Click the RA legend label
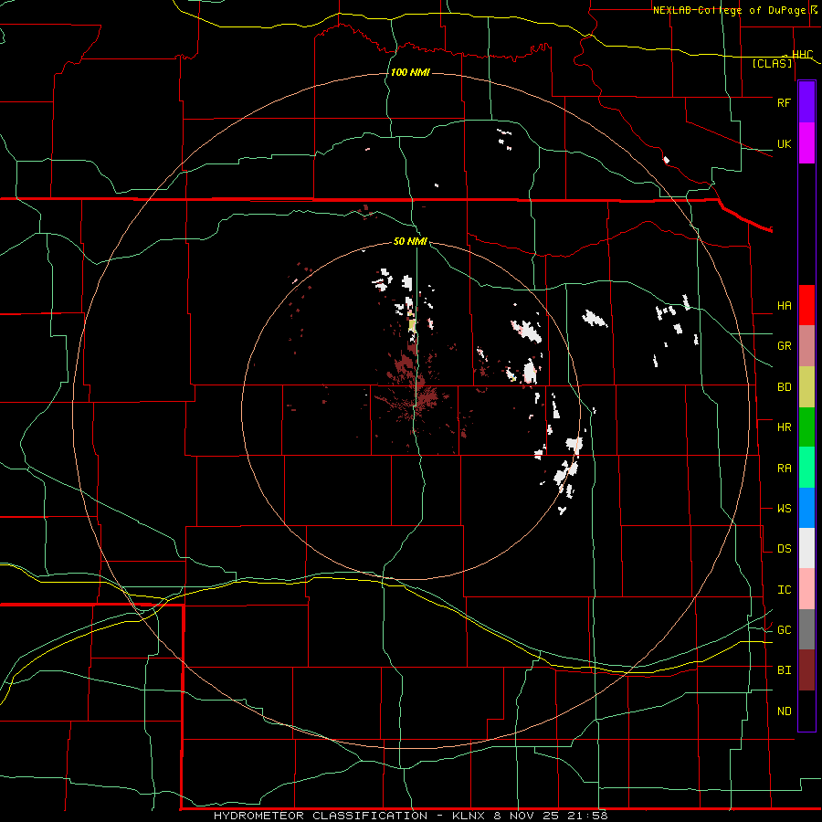The height and width of the screenshot is (822, 822). pyautogui.click(x=784, y=469)
